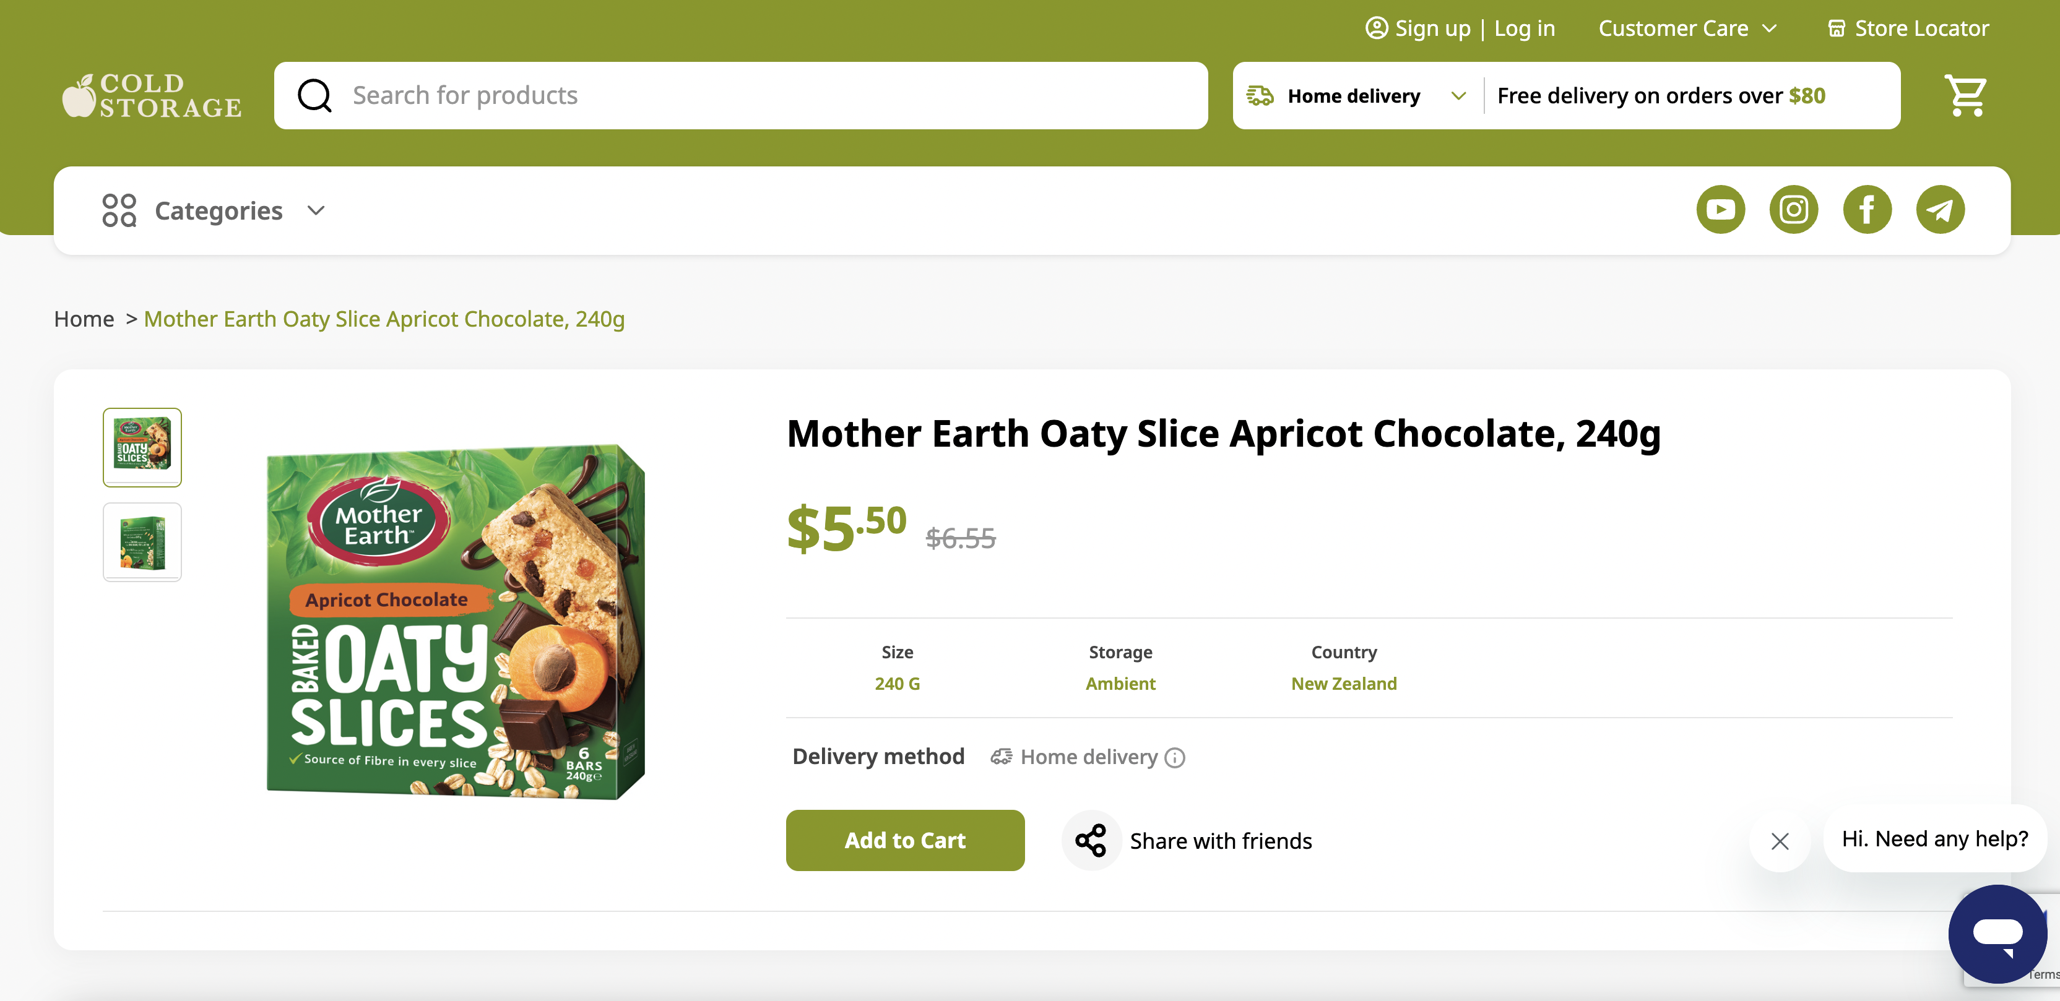Open the Customer Care dropdown
The height and width of the screenshot is (1001, 2060).
1687,29
